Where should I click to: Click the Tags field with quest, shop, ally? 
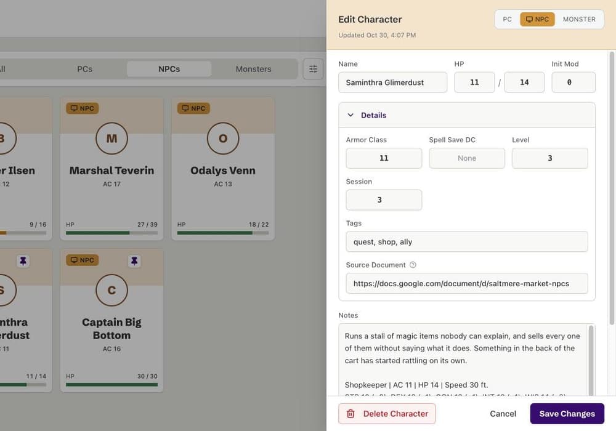pyautogui.click(x=467, y=242)
